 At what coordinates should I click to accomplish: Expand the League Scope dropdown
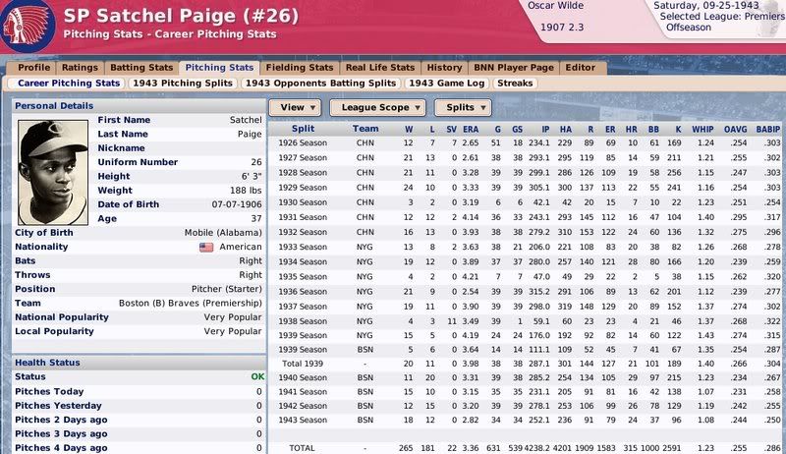377,106
